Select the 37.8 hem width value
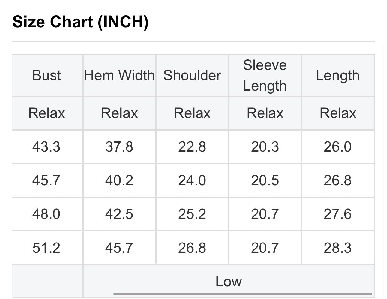 pos(119,147)
